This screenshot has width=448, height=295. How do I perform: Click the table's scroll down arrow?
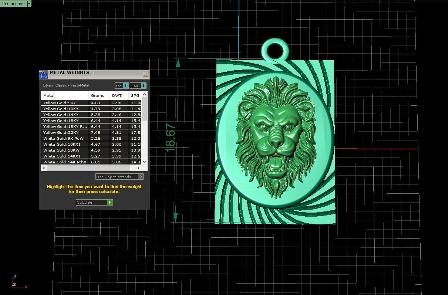point(144,162)
